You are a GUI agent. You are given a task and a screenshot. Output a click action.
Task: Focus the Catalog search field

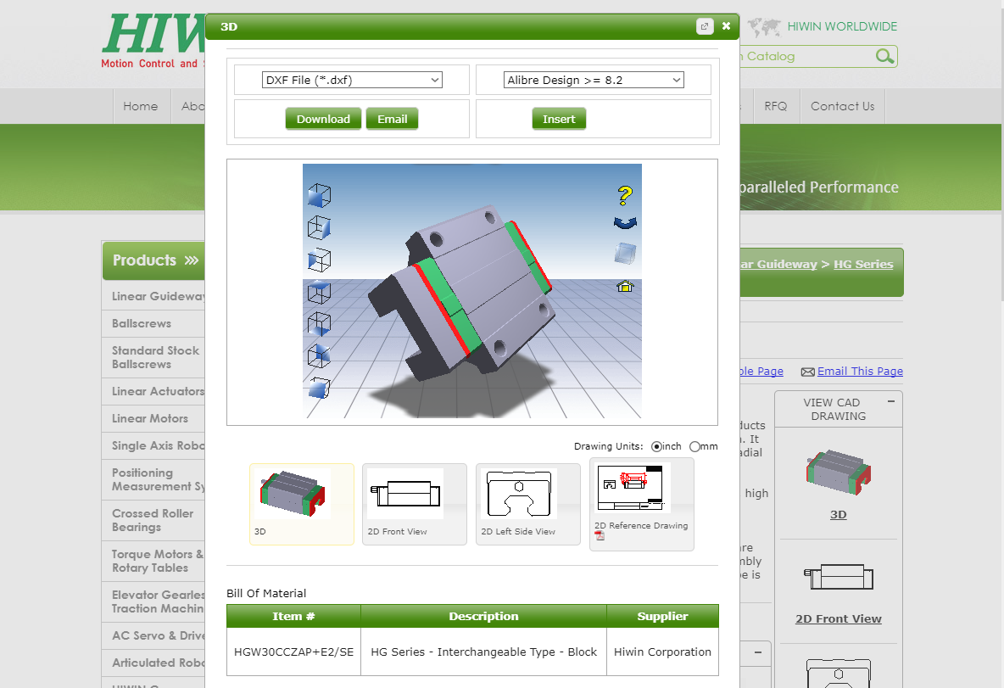(x=806, y=56)
